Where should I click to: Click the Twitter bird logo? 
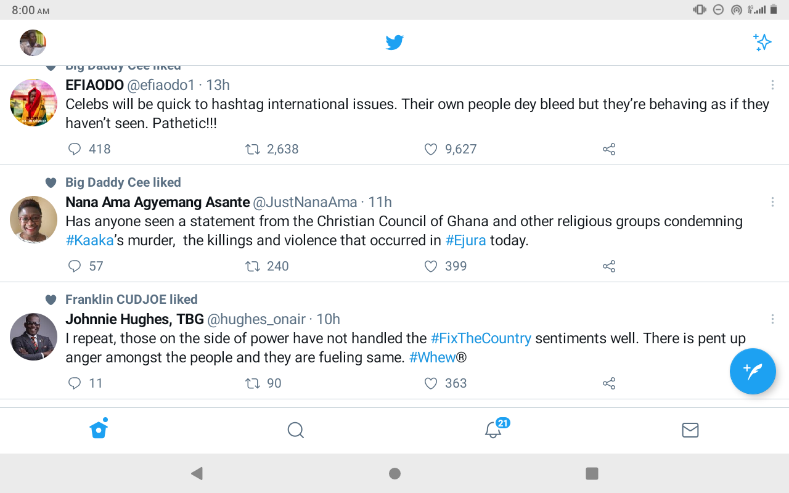pyautogui.click(x=394, y=43)
